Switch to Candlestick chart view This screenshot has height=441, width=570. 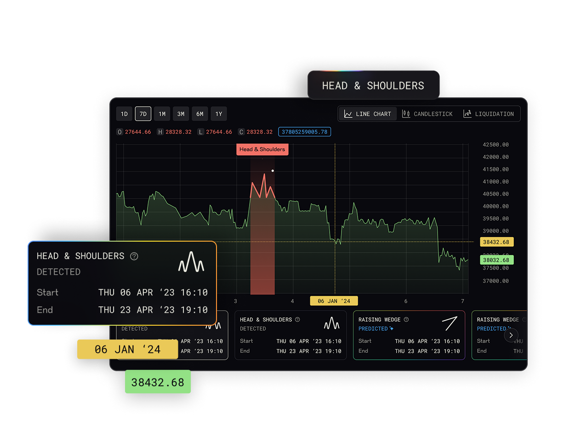[x=427, y=114]
